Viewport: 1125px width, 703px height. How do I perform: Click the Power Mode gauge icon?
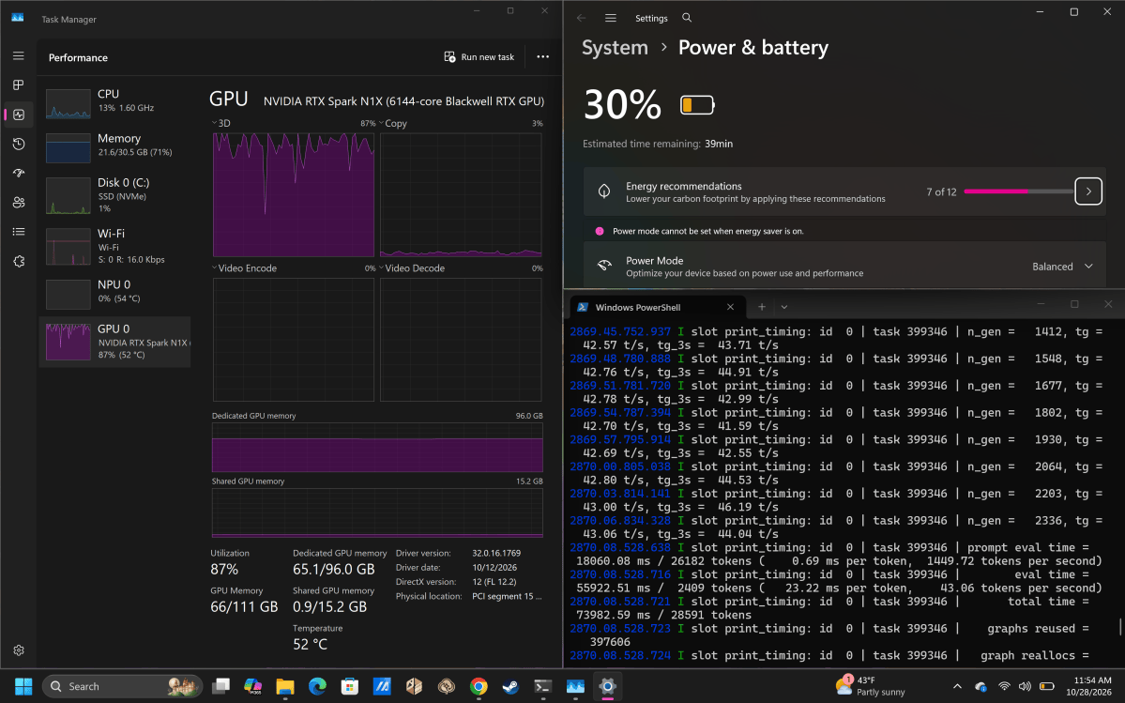point(604,266)
